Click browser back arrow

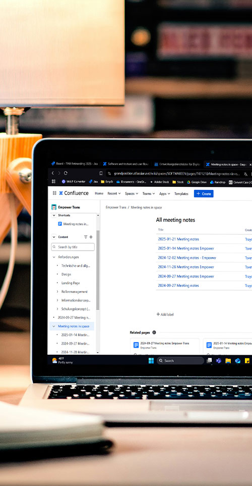pyautogui.click(x=52, y=173)
